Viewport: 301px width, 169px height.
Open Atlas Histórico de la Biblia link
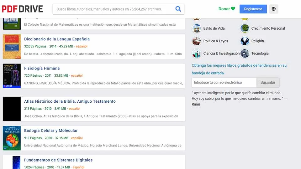point(70,101)
